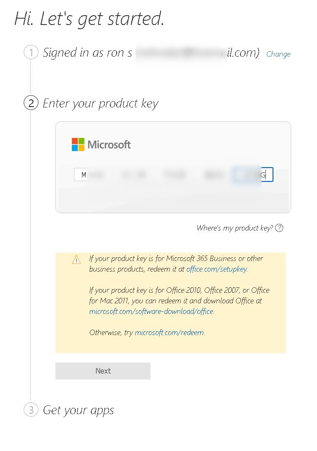317x451 pixels.
Task: Click the "Enter your product key" step heading
Action: click(x=101, y=103)
